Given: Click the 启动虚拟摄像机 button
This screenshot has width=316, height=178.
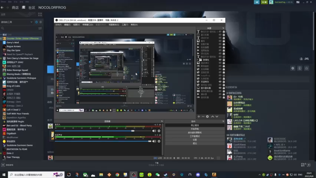Looking at the screenshot, I should [195, 133].
